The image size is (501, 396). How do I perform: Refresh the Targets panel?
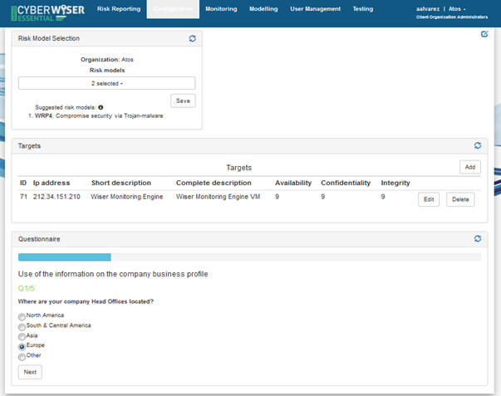click(x=478, y=145)
